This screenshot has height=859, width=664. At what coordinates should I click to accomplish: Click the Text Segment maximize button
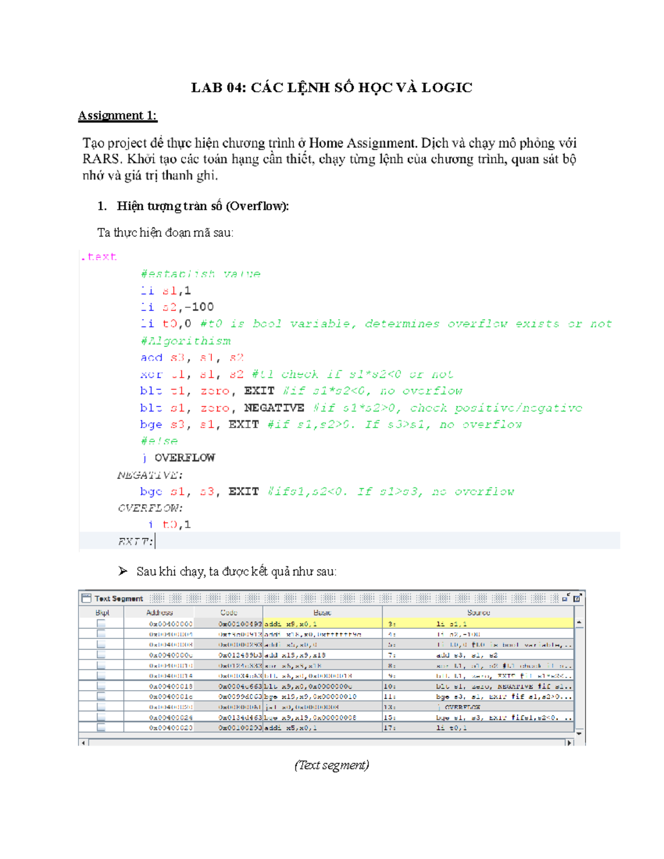(577, 598)
